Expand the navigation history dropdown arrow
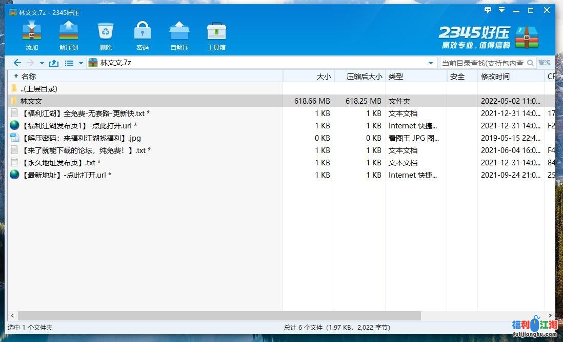The height and width of the screenshot is (342, 563). point(42,63)
